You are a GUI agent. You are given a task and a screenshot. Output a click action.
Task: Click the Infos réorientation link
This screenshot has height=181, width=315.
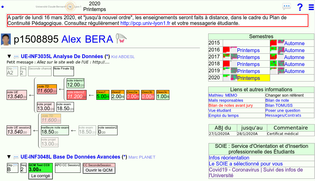pyautogui.click(x=229, y=158)
